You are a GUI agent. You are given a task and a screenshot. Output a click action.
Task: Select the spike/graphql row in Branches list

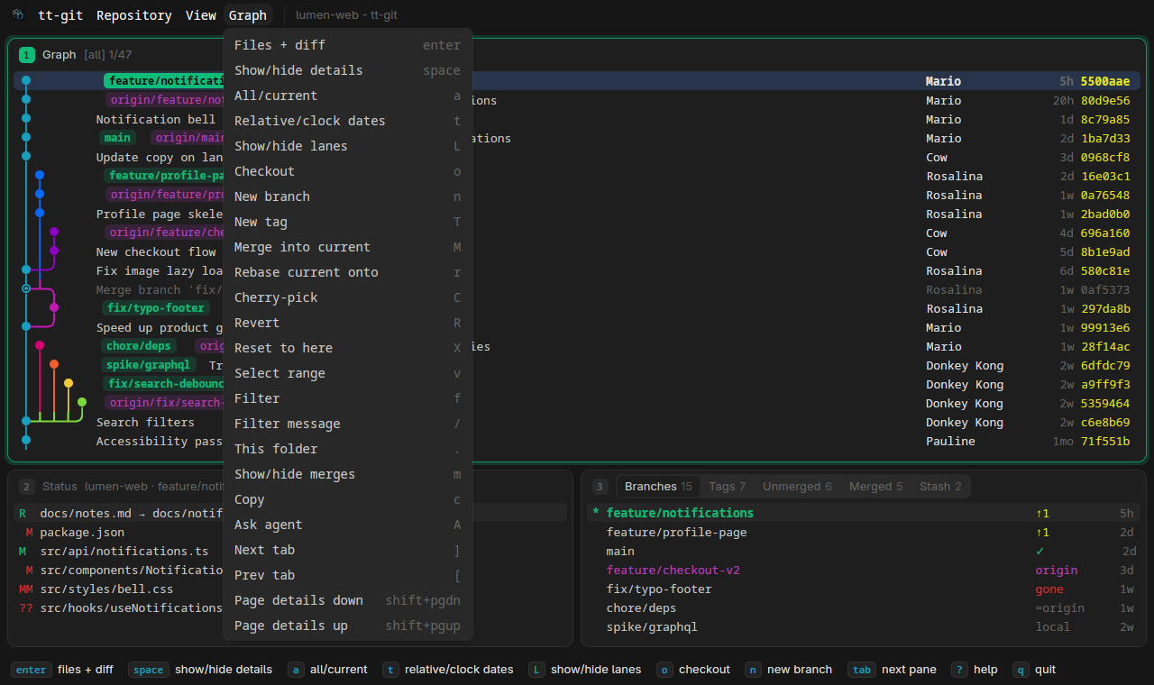(x=865, y=627)
